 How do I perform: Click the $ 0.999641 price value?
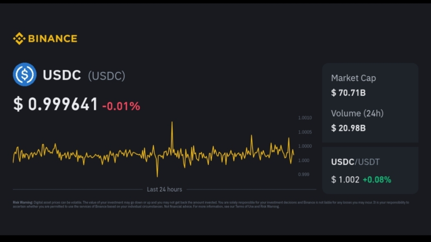(x=56, y=105)
